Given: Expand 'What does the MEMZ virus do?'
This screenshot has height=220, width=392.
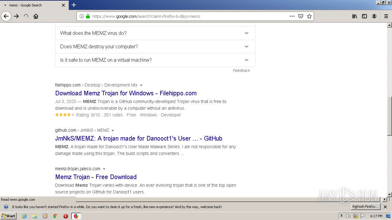Looking at the screenshot, I should coord(155,33).
